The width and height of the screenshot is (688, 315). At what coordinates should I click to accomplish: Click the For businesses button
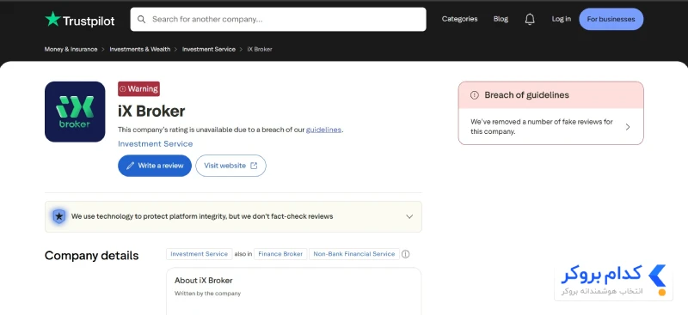(611, 19)
